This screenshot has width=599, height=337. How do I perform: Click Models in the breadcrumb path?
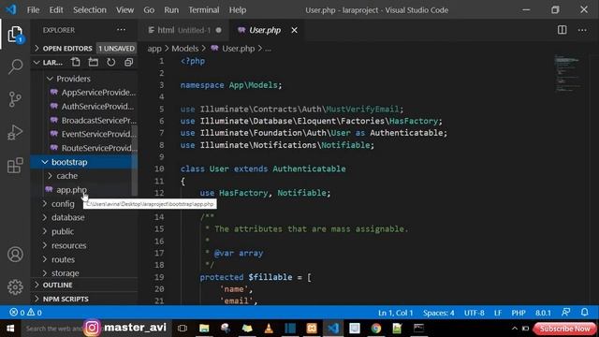tap(185, 49)
